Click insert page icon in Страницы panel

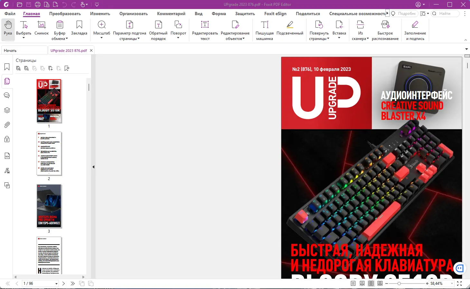coord(51,68)
